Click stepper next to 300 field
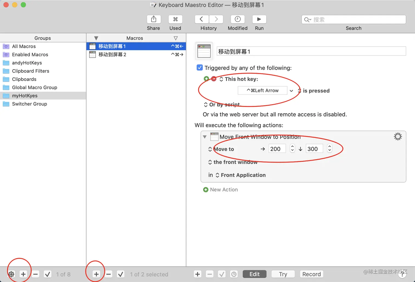This screenshot has height=282, width=415. [x=330, y=149]
